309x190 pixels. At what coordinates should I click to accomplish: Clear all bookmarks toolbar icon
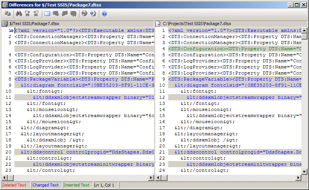(x=73, y=14)
